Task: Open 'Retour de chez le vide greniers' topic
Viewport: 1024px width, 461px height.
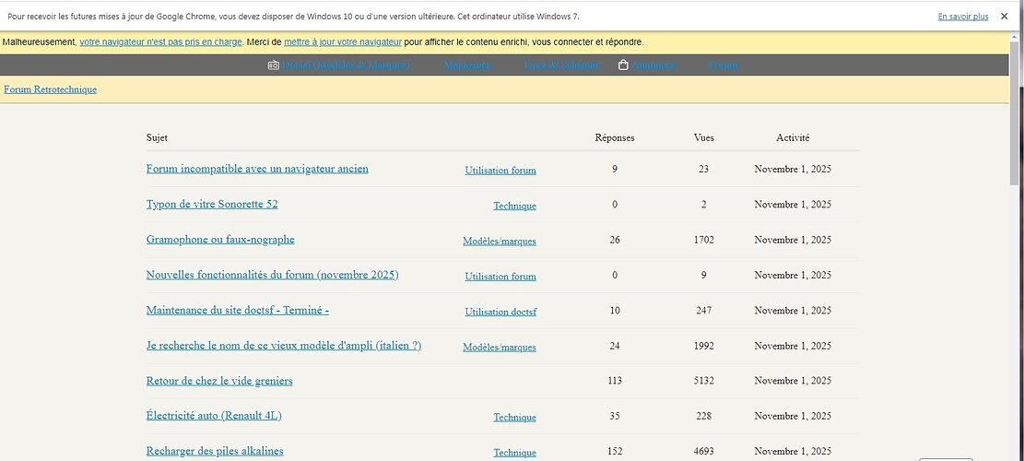Action: 219,381
